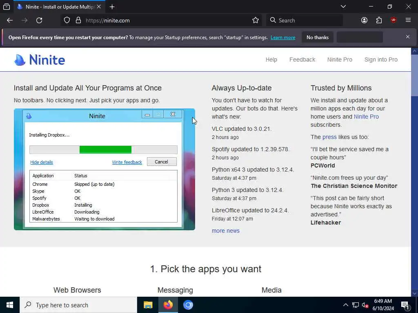
Task: Click the 'Media' category heading
Action: (x=271, y=290)
